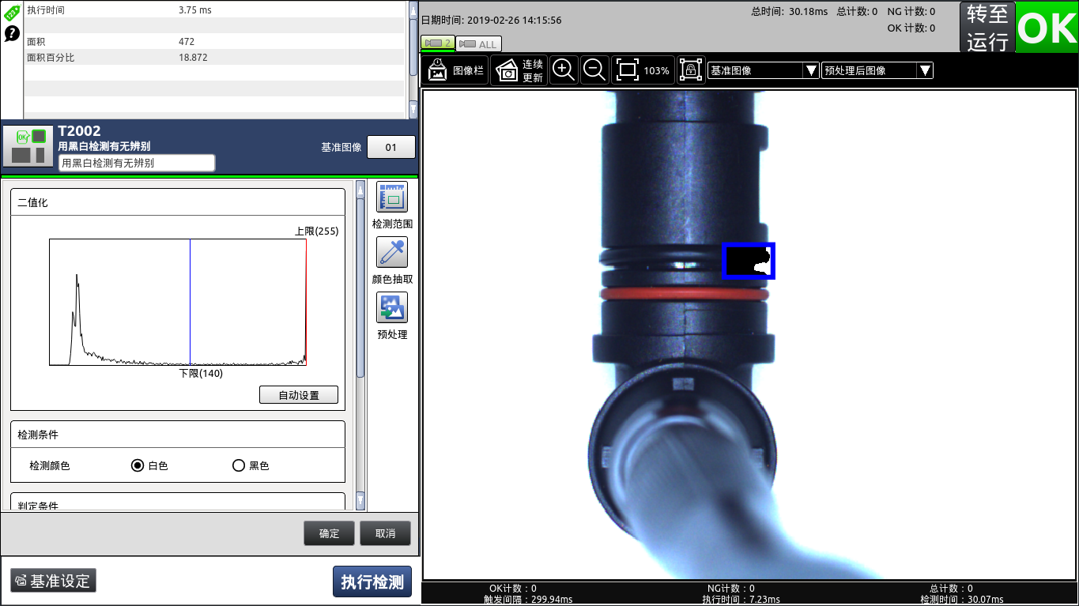This screenshot has height=606, width=1079.
Task: Click the execution time value 3.75 ms
Action: pos(195,9)
